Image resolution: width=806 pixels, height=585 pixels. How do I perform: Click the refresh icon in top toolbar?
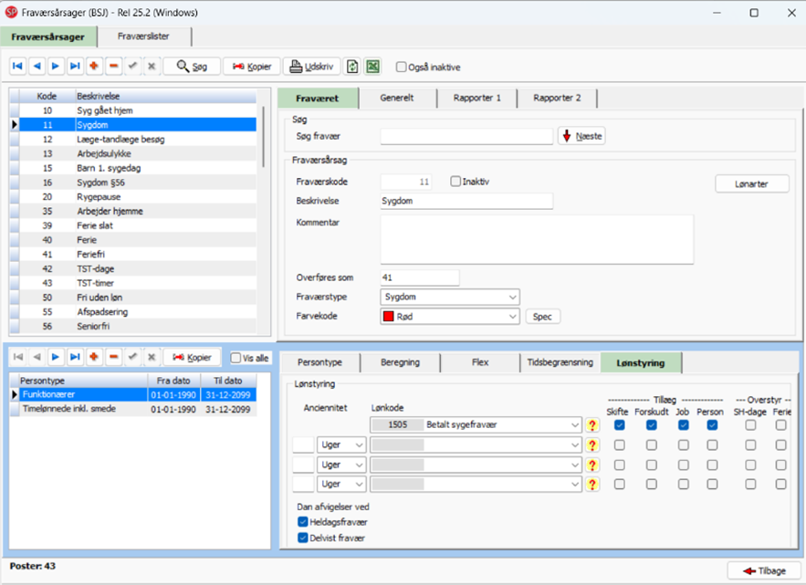[352, 67]
